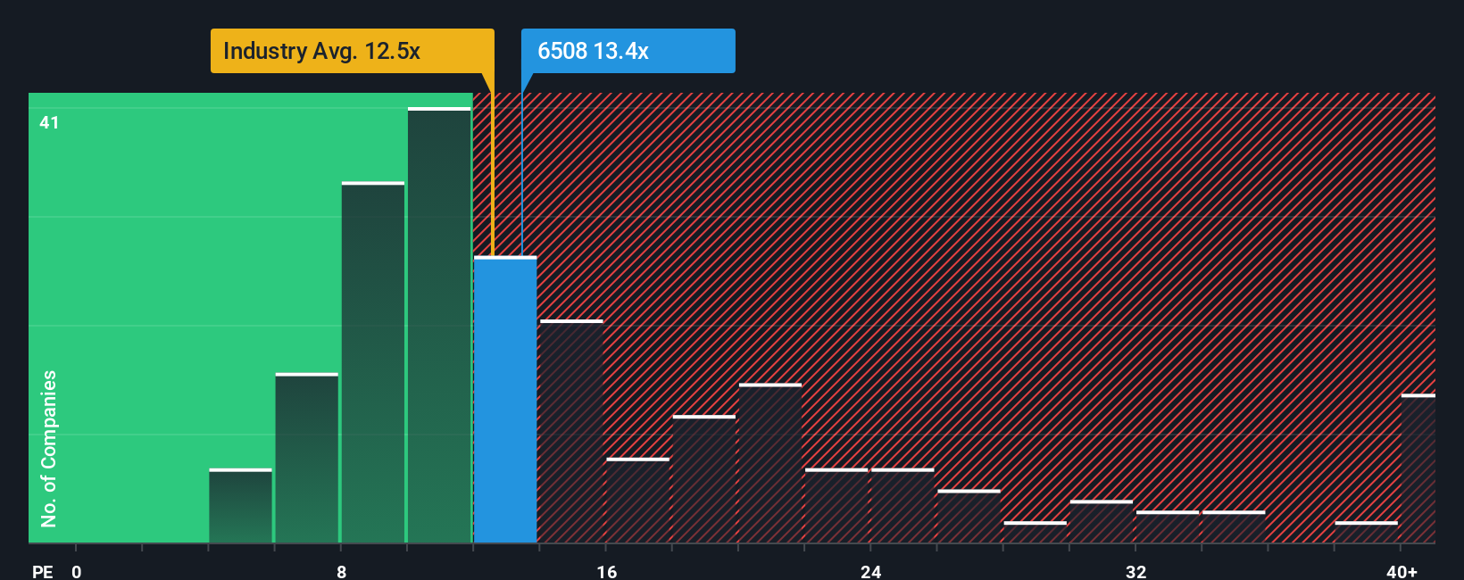Screen dimensions: 1464x580
Task: Click the No. of Companies axis label
Action: [49, 449]
